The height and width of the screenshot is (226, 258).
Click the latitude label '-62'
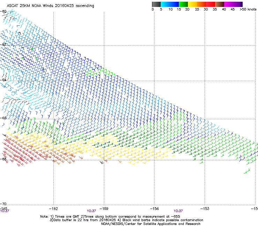[3, 45]
